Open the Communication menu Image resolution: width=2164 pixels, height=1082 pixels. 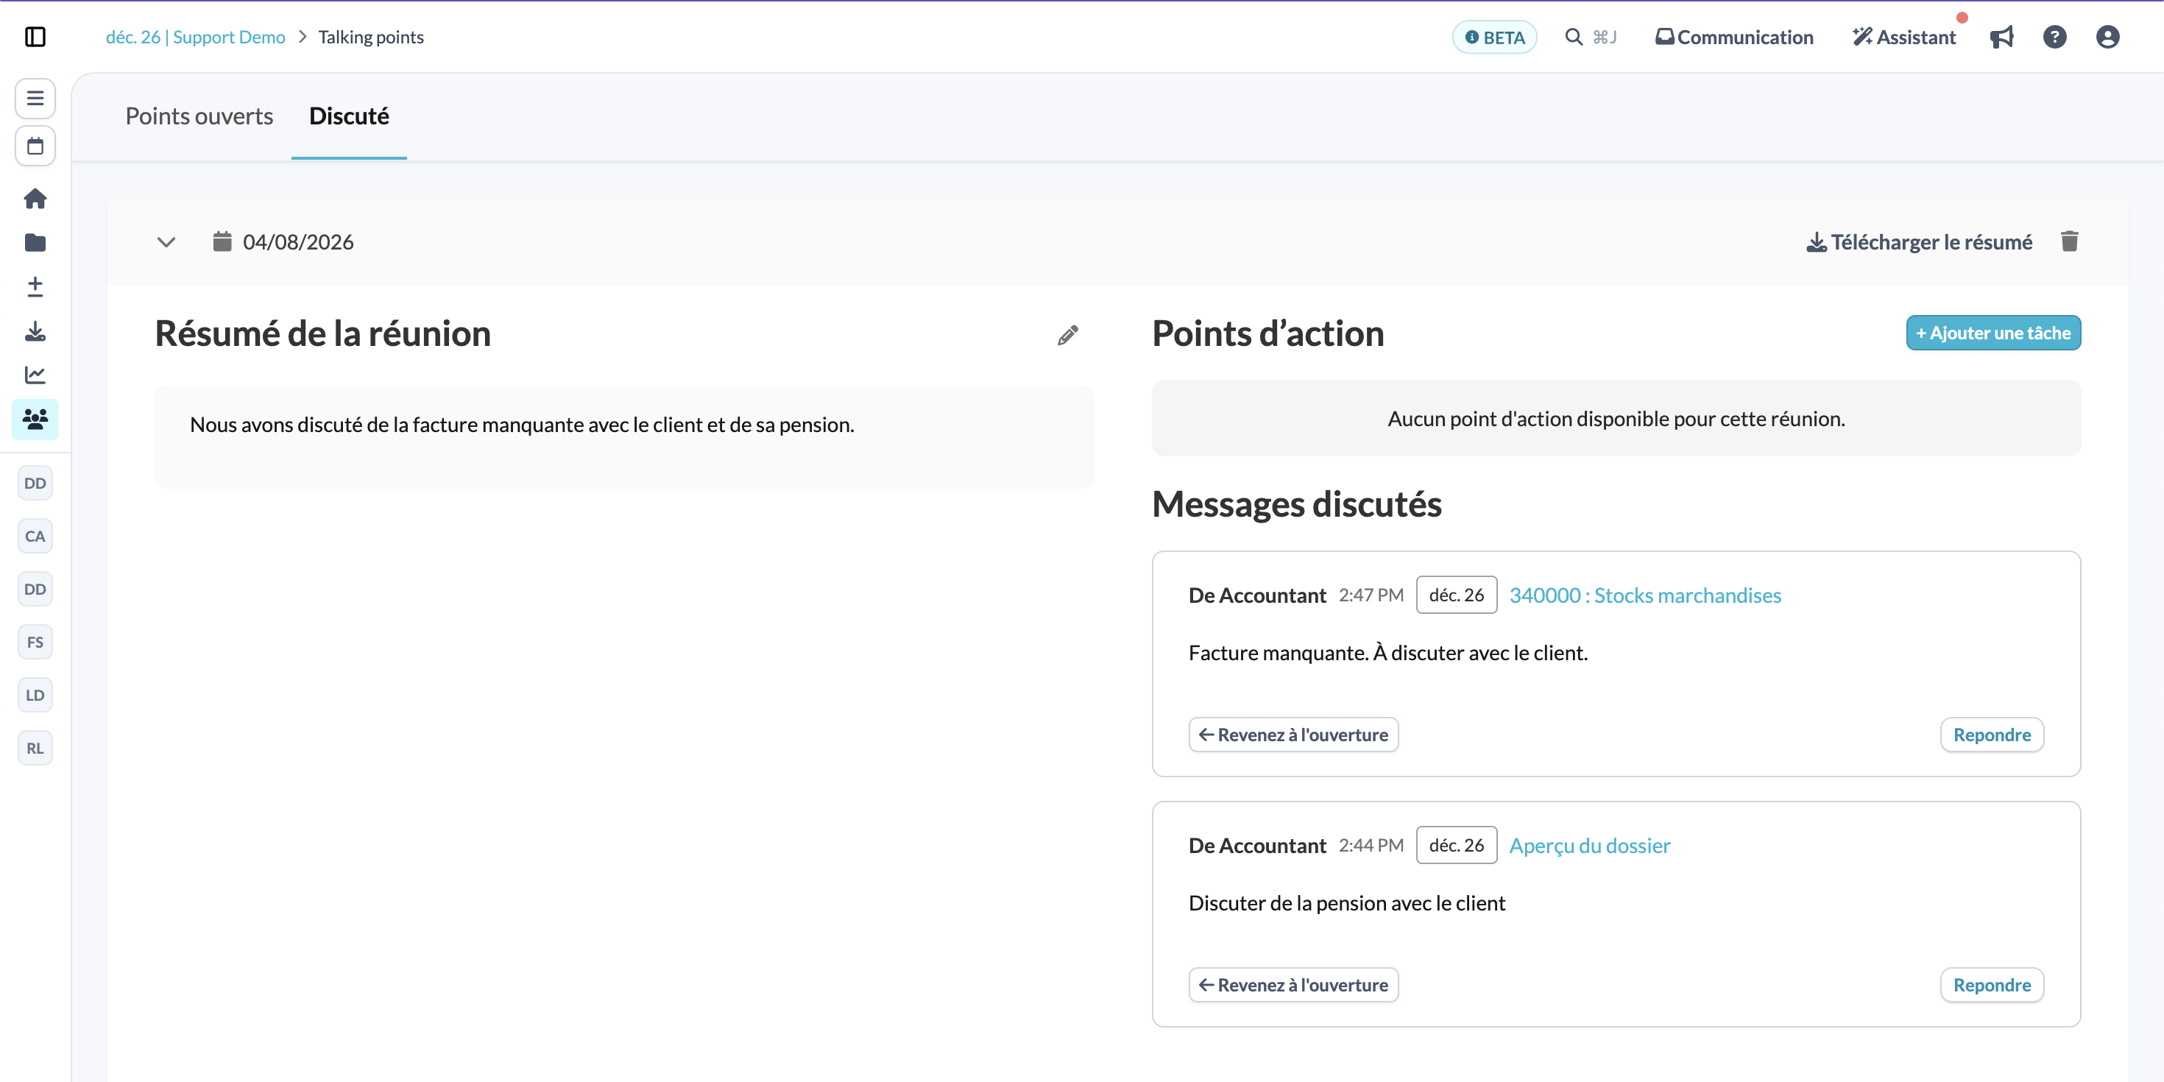click(1734, 37)
